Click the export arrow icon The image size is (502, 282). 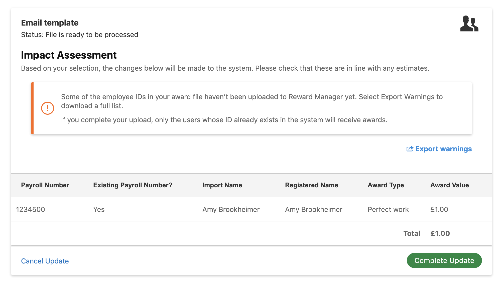click(410, 149)
